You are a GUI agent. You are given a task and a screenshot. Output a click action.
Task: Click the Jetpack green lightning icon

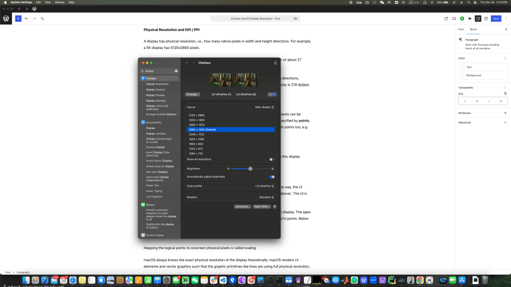click(462, 18)
